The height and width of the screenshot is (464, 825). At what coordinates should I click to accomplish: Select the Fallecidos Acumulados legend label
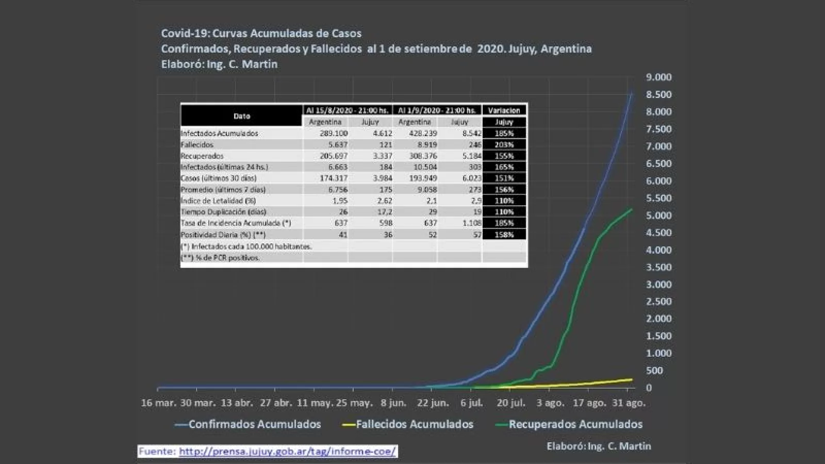[x=415, y=424]
